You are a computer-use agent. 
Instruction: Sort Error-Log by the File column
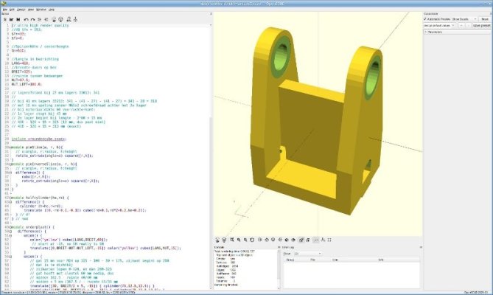click(x=312, y=260)
